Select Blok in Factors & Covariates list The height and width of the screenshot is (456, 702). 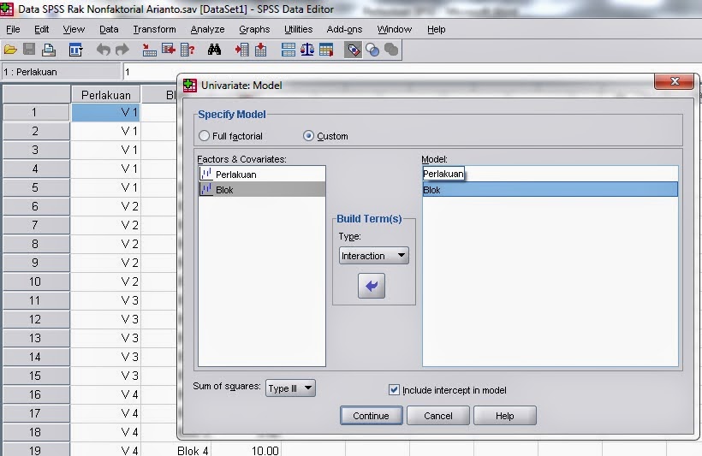coord(262,189)
